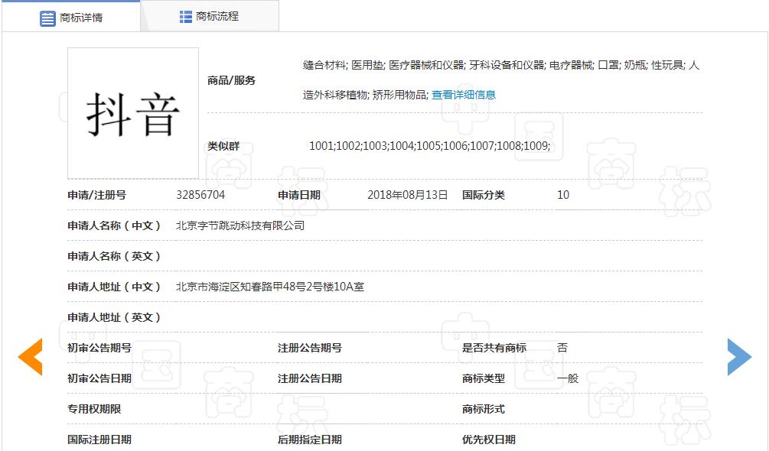The height and width of the screenshot is (451, 769).
Task: Click applicant name 北京字节跳动科技有限公司
Action: point(240,226)
